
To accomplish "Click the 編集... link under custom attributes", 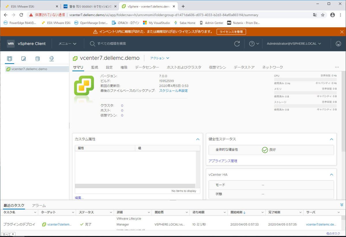I will [79, 198].
